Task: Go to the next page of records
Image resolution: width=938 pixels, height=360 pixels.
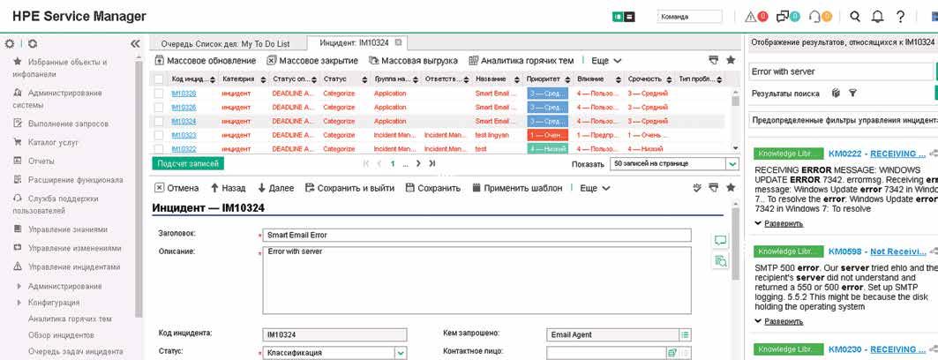Action: click(x=418, y=163)
